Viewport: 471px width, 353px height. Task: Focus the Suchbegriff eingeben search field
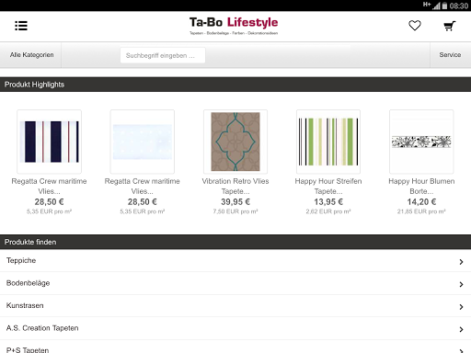[x=163, y=55]
